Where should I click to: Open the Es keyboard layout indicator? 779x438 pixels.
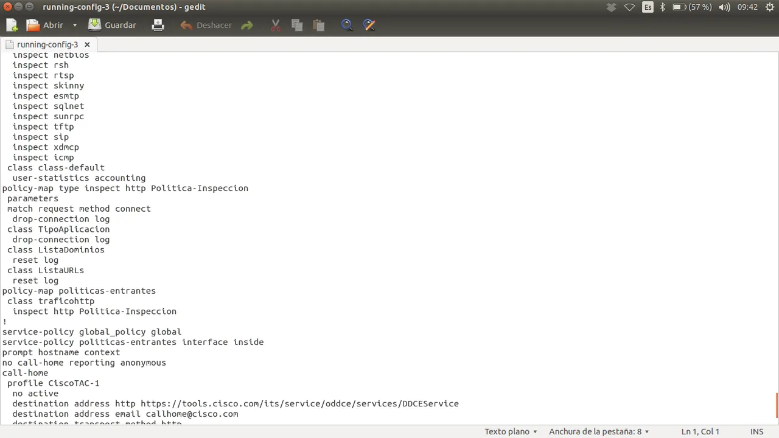pyautogui.click(x=648, y=7)
